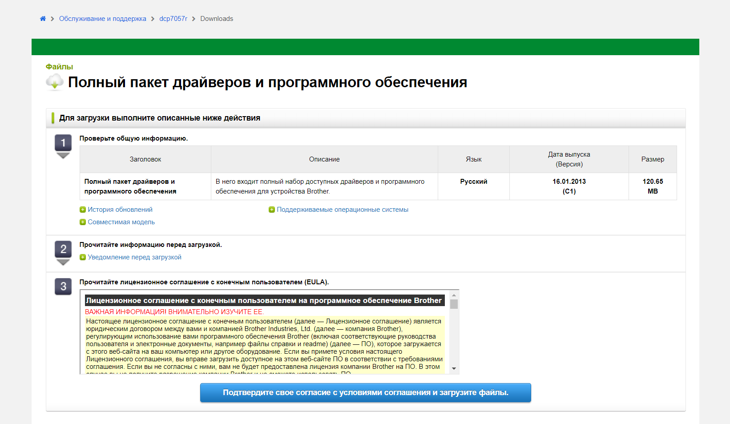This screenshot has height=424, width=730.
Task: Click 'Полный пакет драйверов' table title cell
Action: 145,186
